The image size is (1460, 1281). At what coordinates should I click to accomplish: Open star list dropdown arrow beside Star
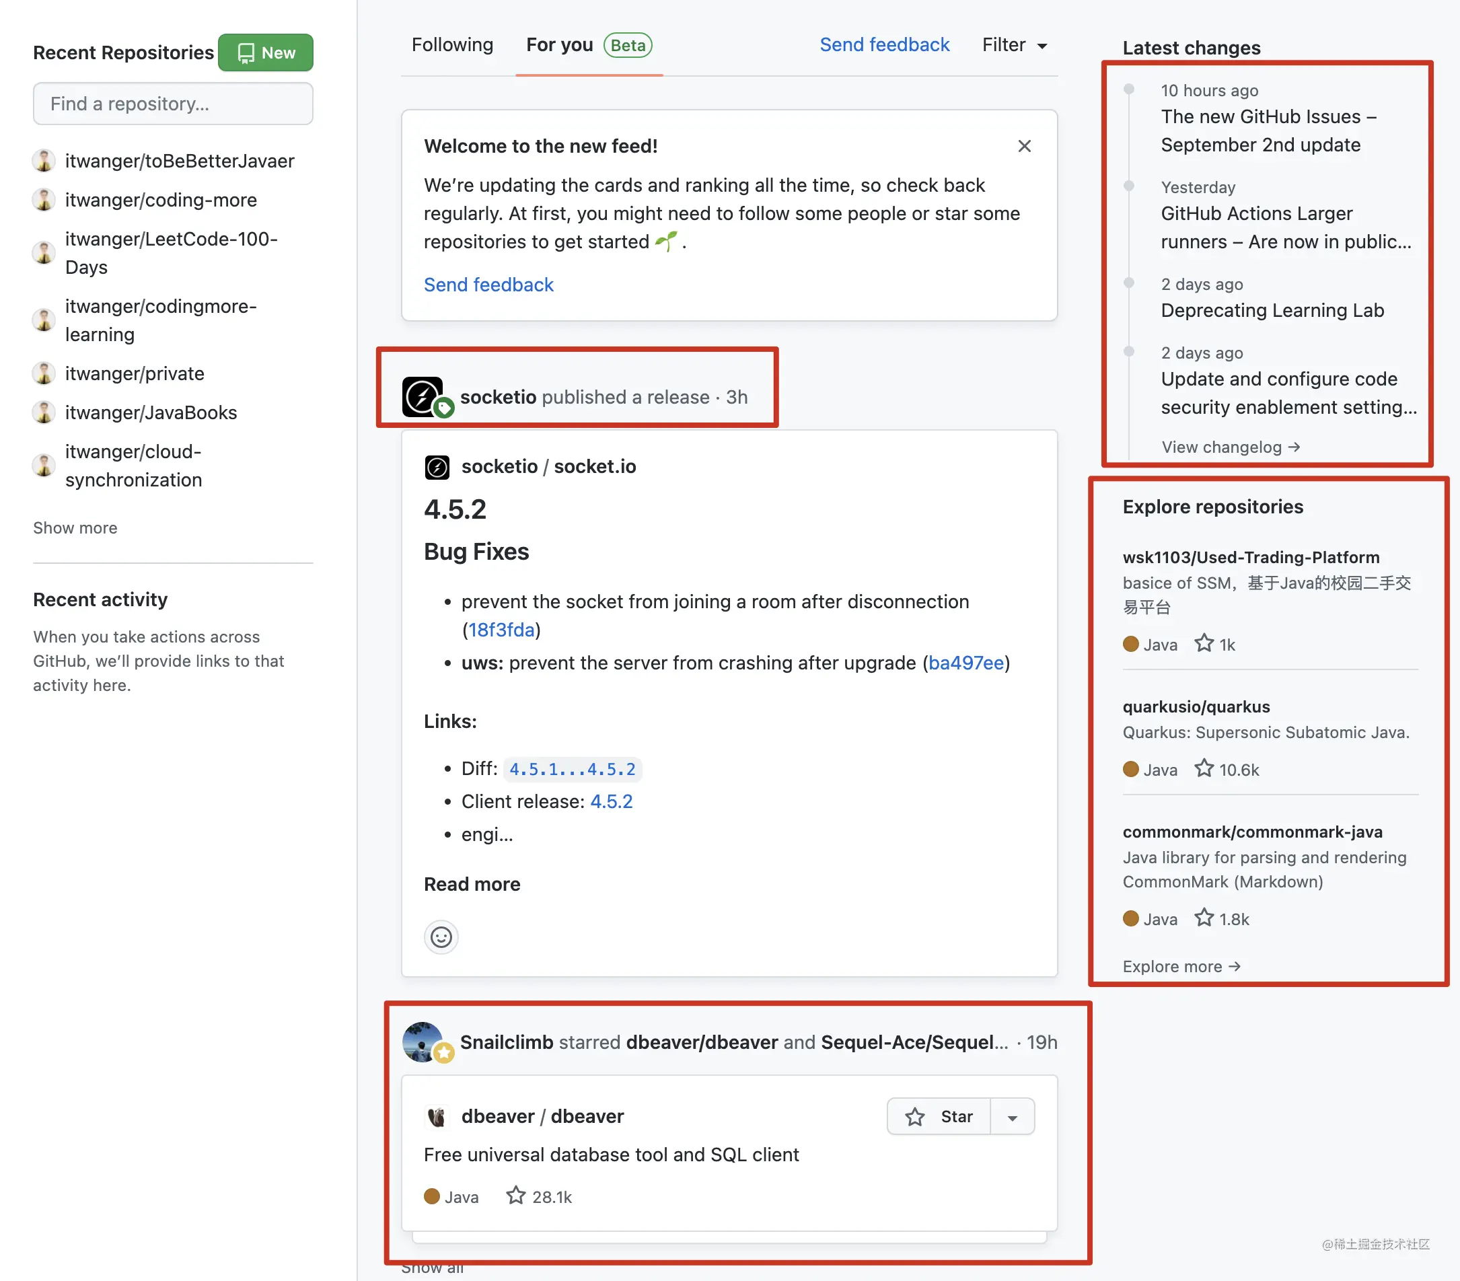coord(1013,1117)
